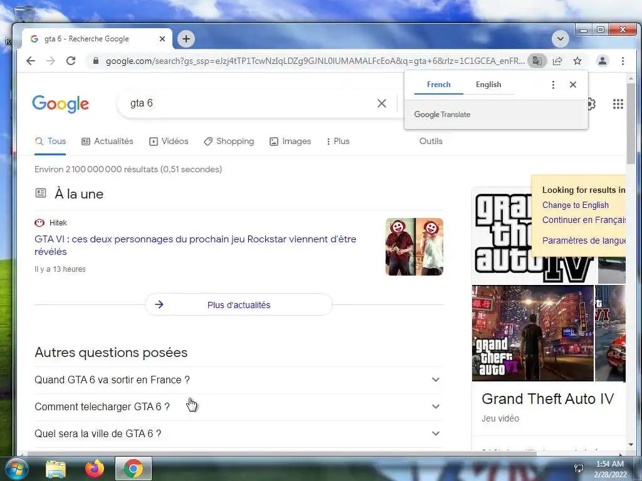Close the gta 6 Recherche Google tab

162,39
